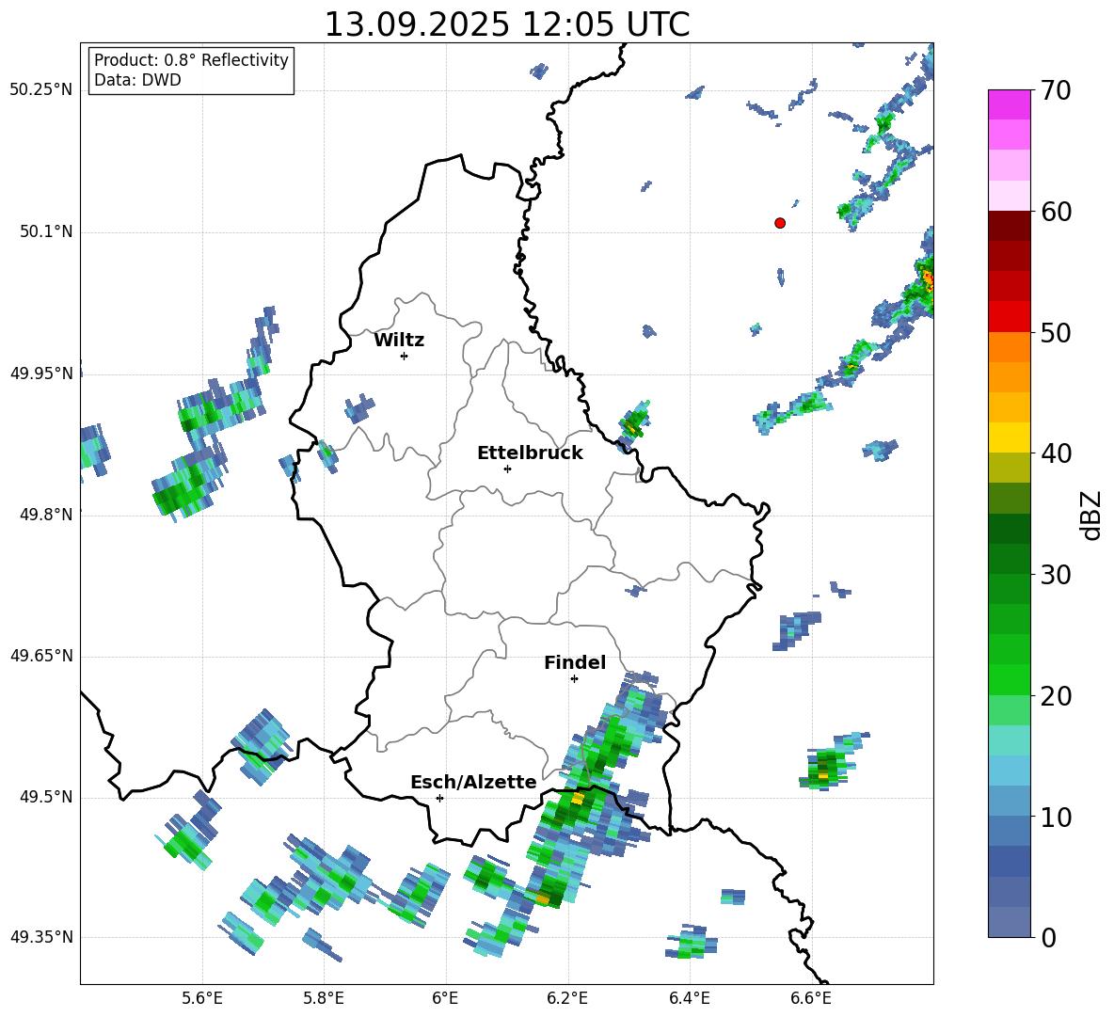The height and width of the screenshot is (1017, 1114).
Task: Click the dark red colorbar swatch below 60
Action: [1009, 226]
